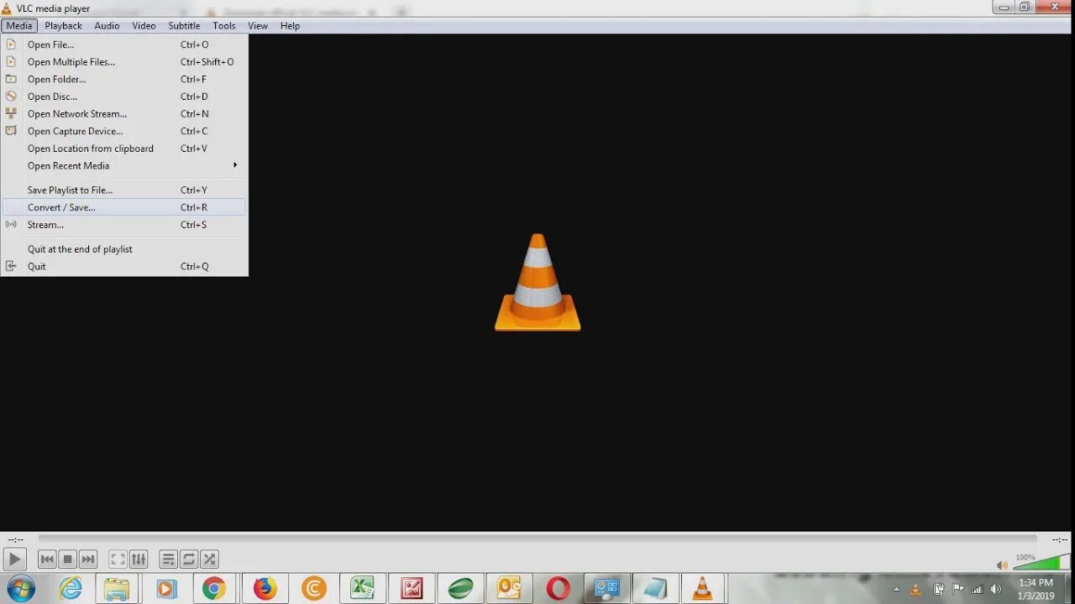Select Open Multiple Files... entry
The width and height of the screenshot is (1075, 604).
point(124,62)
